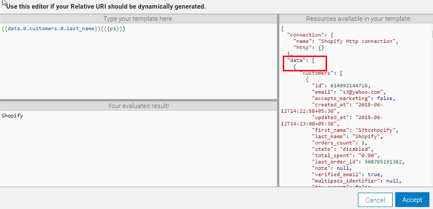The height and width of the screenshot is (209, 433).
Task: Click the {{{p1}}} placeholder in the template
Action: coord(113,29)
